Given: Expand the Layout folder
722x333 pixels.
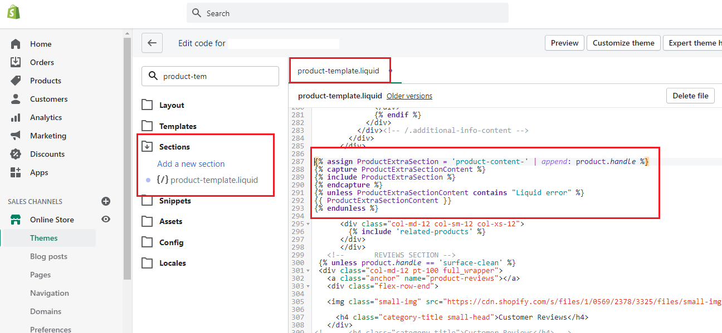Looking at the screenshot, I should pyautogui.click(x=171, y=105).
